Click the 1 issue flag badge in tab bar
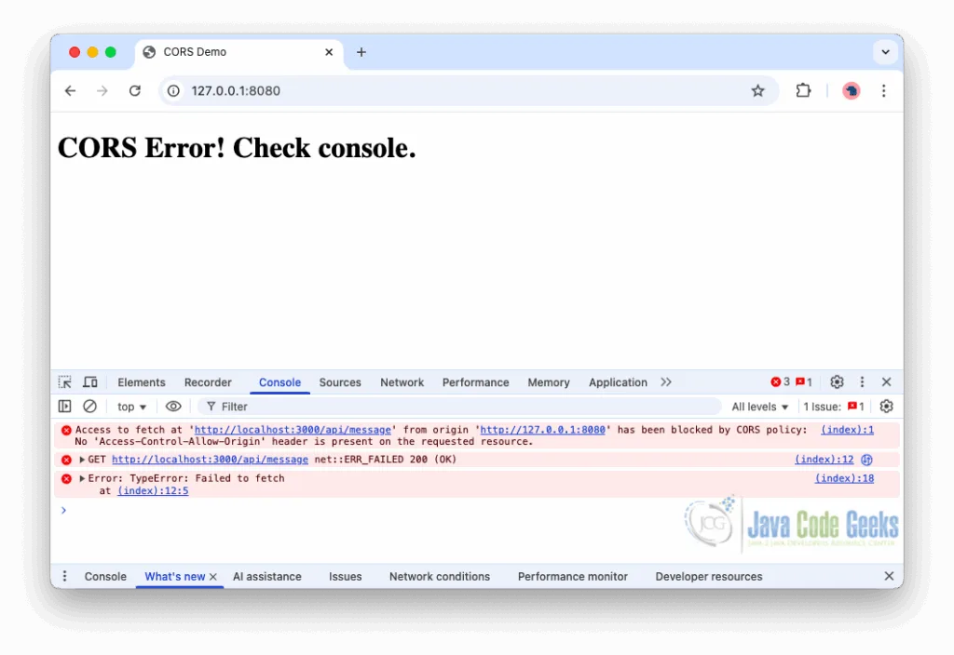This screenshot has width=954, height=655. click(804, 381)
